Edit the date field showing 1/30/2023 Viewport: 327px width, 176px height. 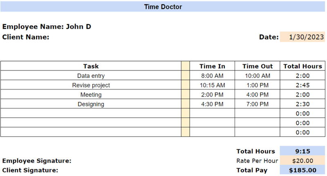point(302,37)
